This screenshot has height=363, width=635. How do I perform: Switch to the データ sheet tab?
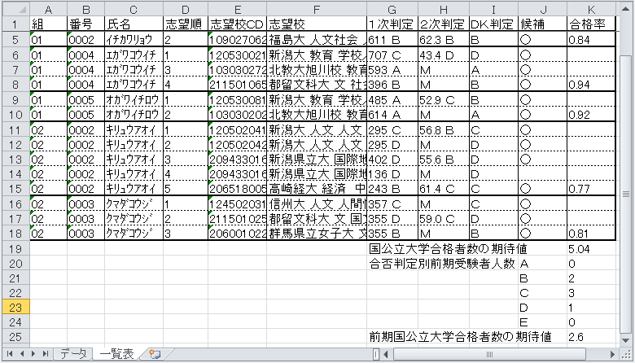point(72,354)
